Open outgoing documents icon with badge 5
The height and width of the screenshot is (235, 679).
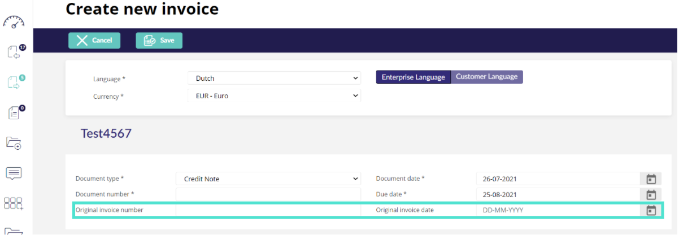pos(16,82)
